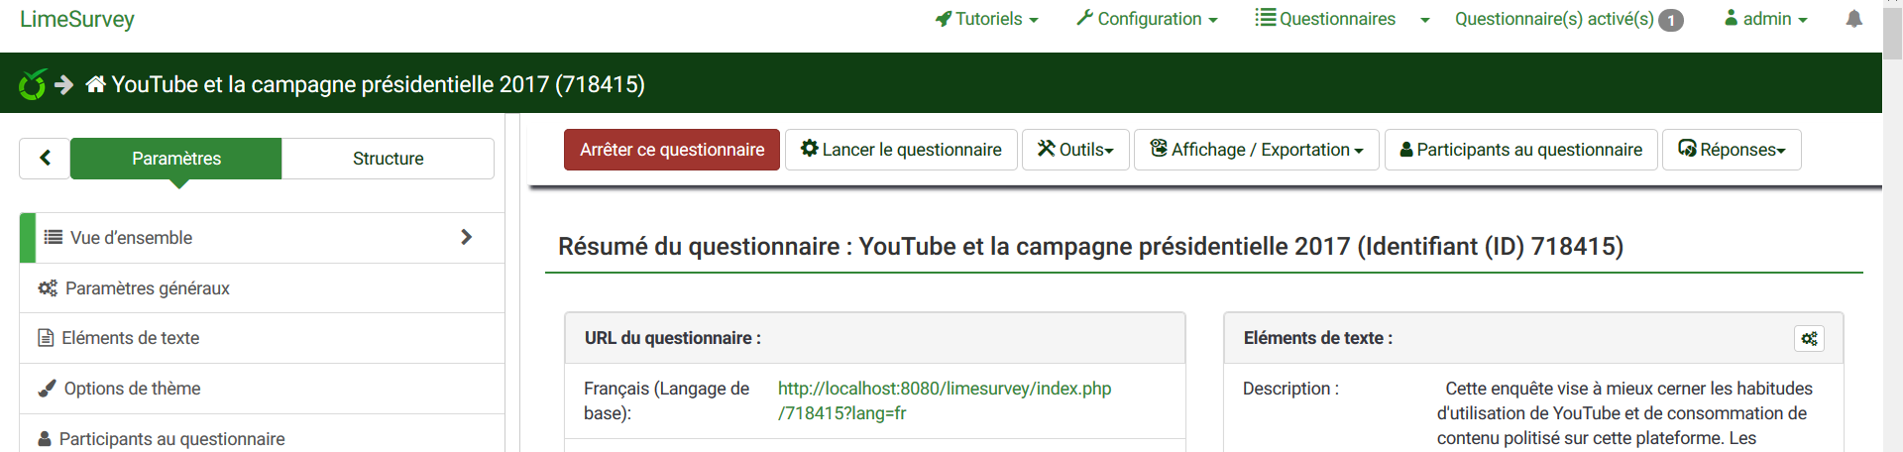Image resolution: width=1903 pixels, height=452 pixels.
Task: Click the home icon in breadcrumb
Action: (x=95, y=84)
